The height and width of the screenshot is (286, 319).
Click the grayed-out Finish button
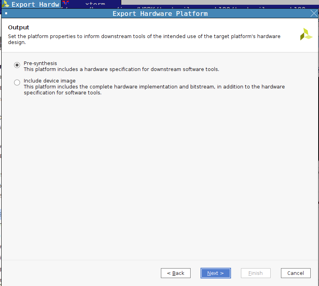coord(255,273)
